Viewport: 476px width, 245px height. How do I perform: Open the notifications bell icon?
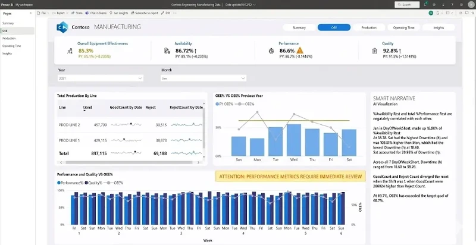[425, 5]
